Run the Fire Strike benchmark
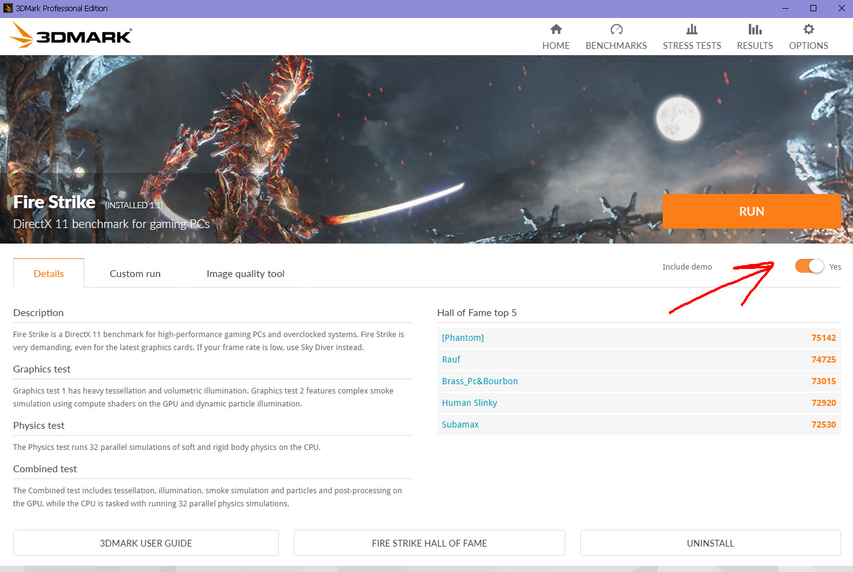853x572 pixels. coord(751,211)
